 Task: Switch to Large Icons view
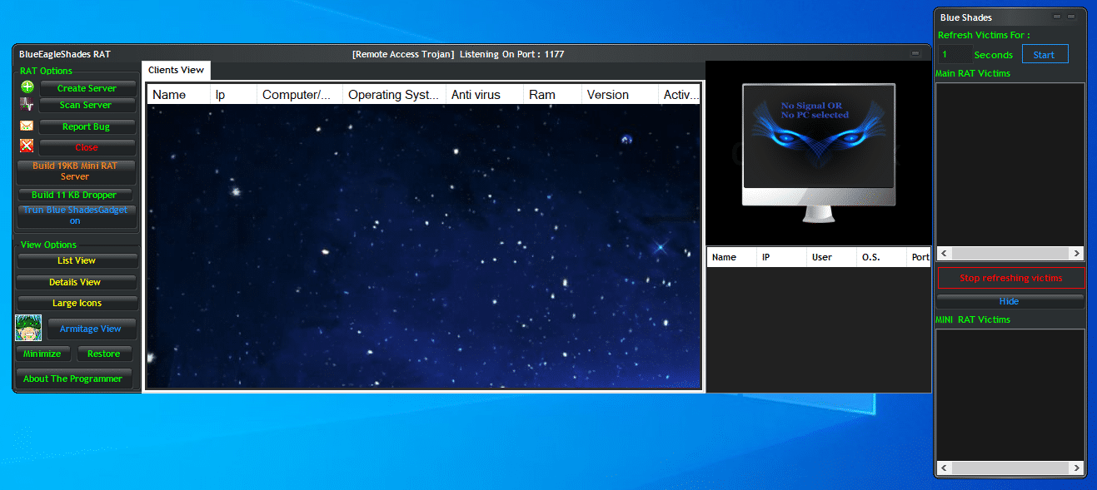coord(77,303)
